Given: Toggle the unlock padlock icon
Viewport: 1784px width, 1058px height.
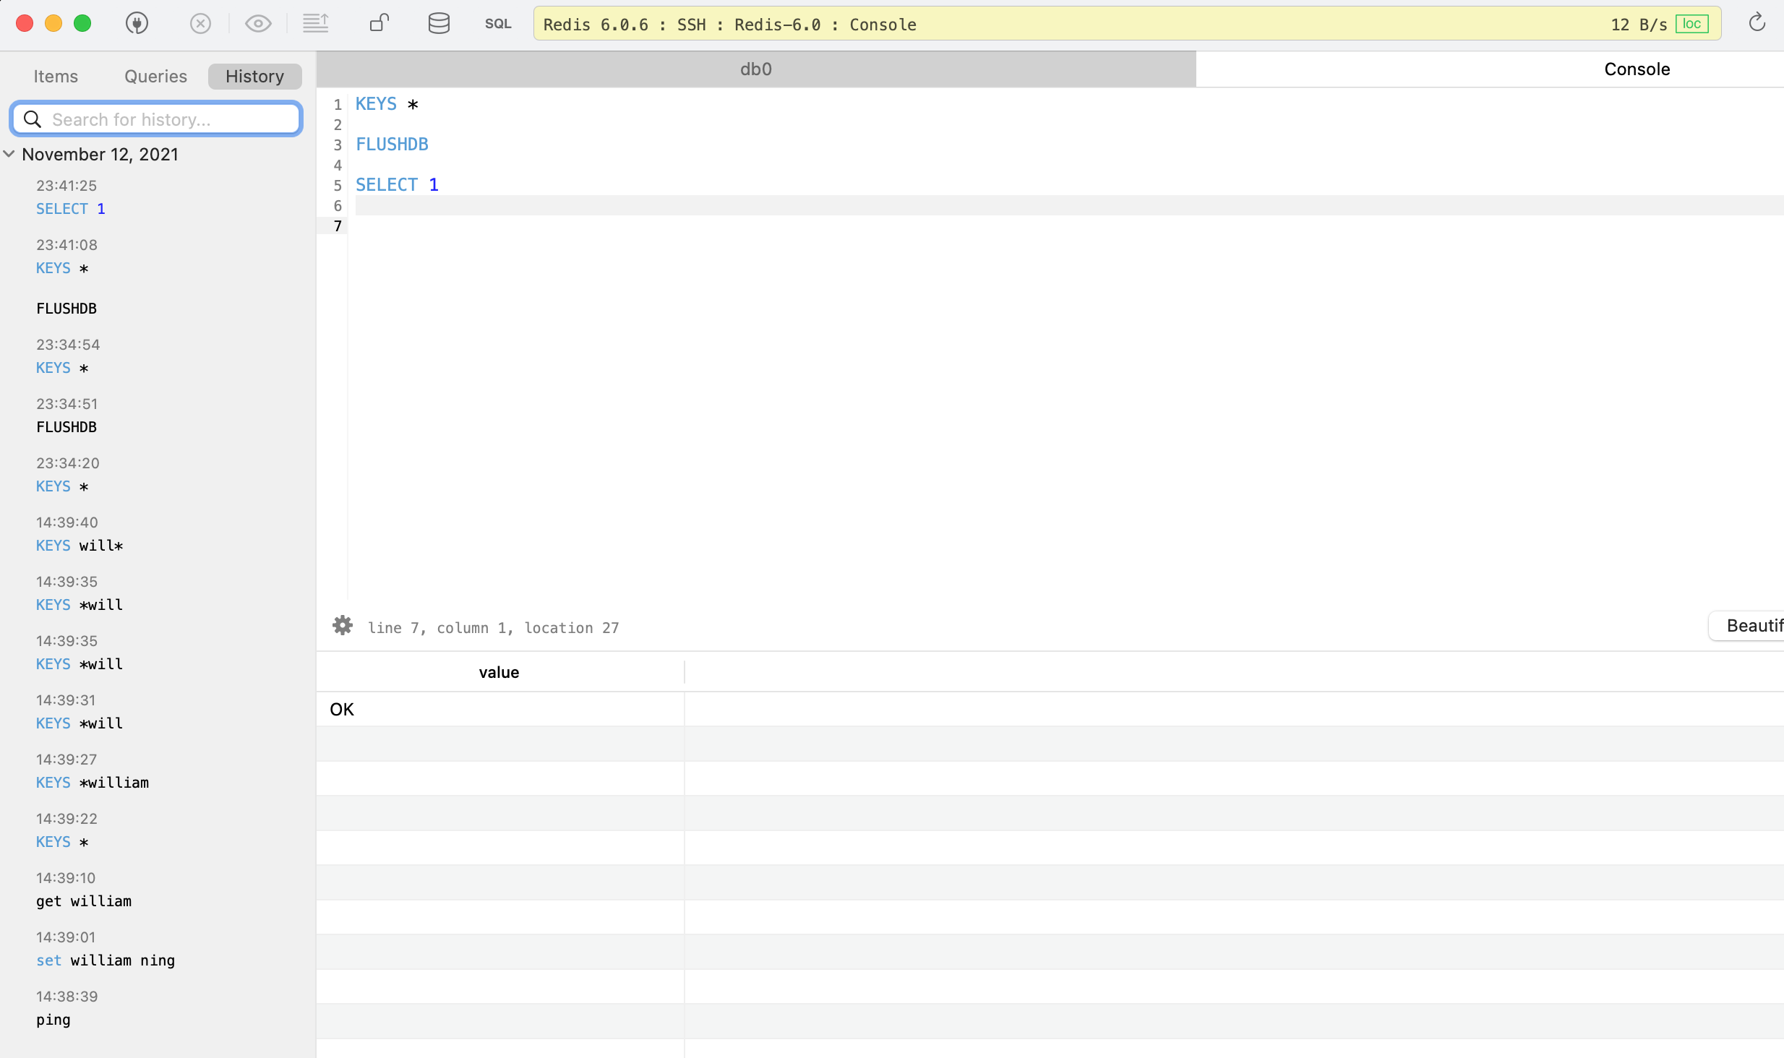Looking at the screenshot, I should pyautogui.click(x=379, y=24).
